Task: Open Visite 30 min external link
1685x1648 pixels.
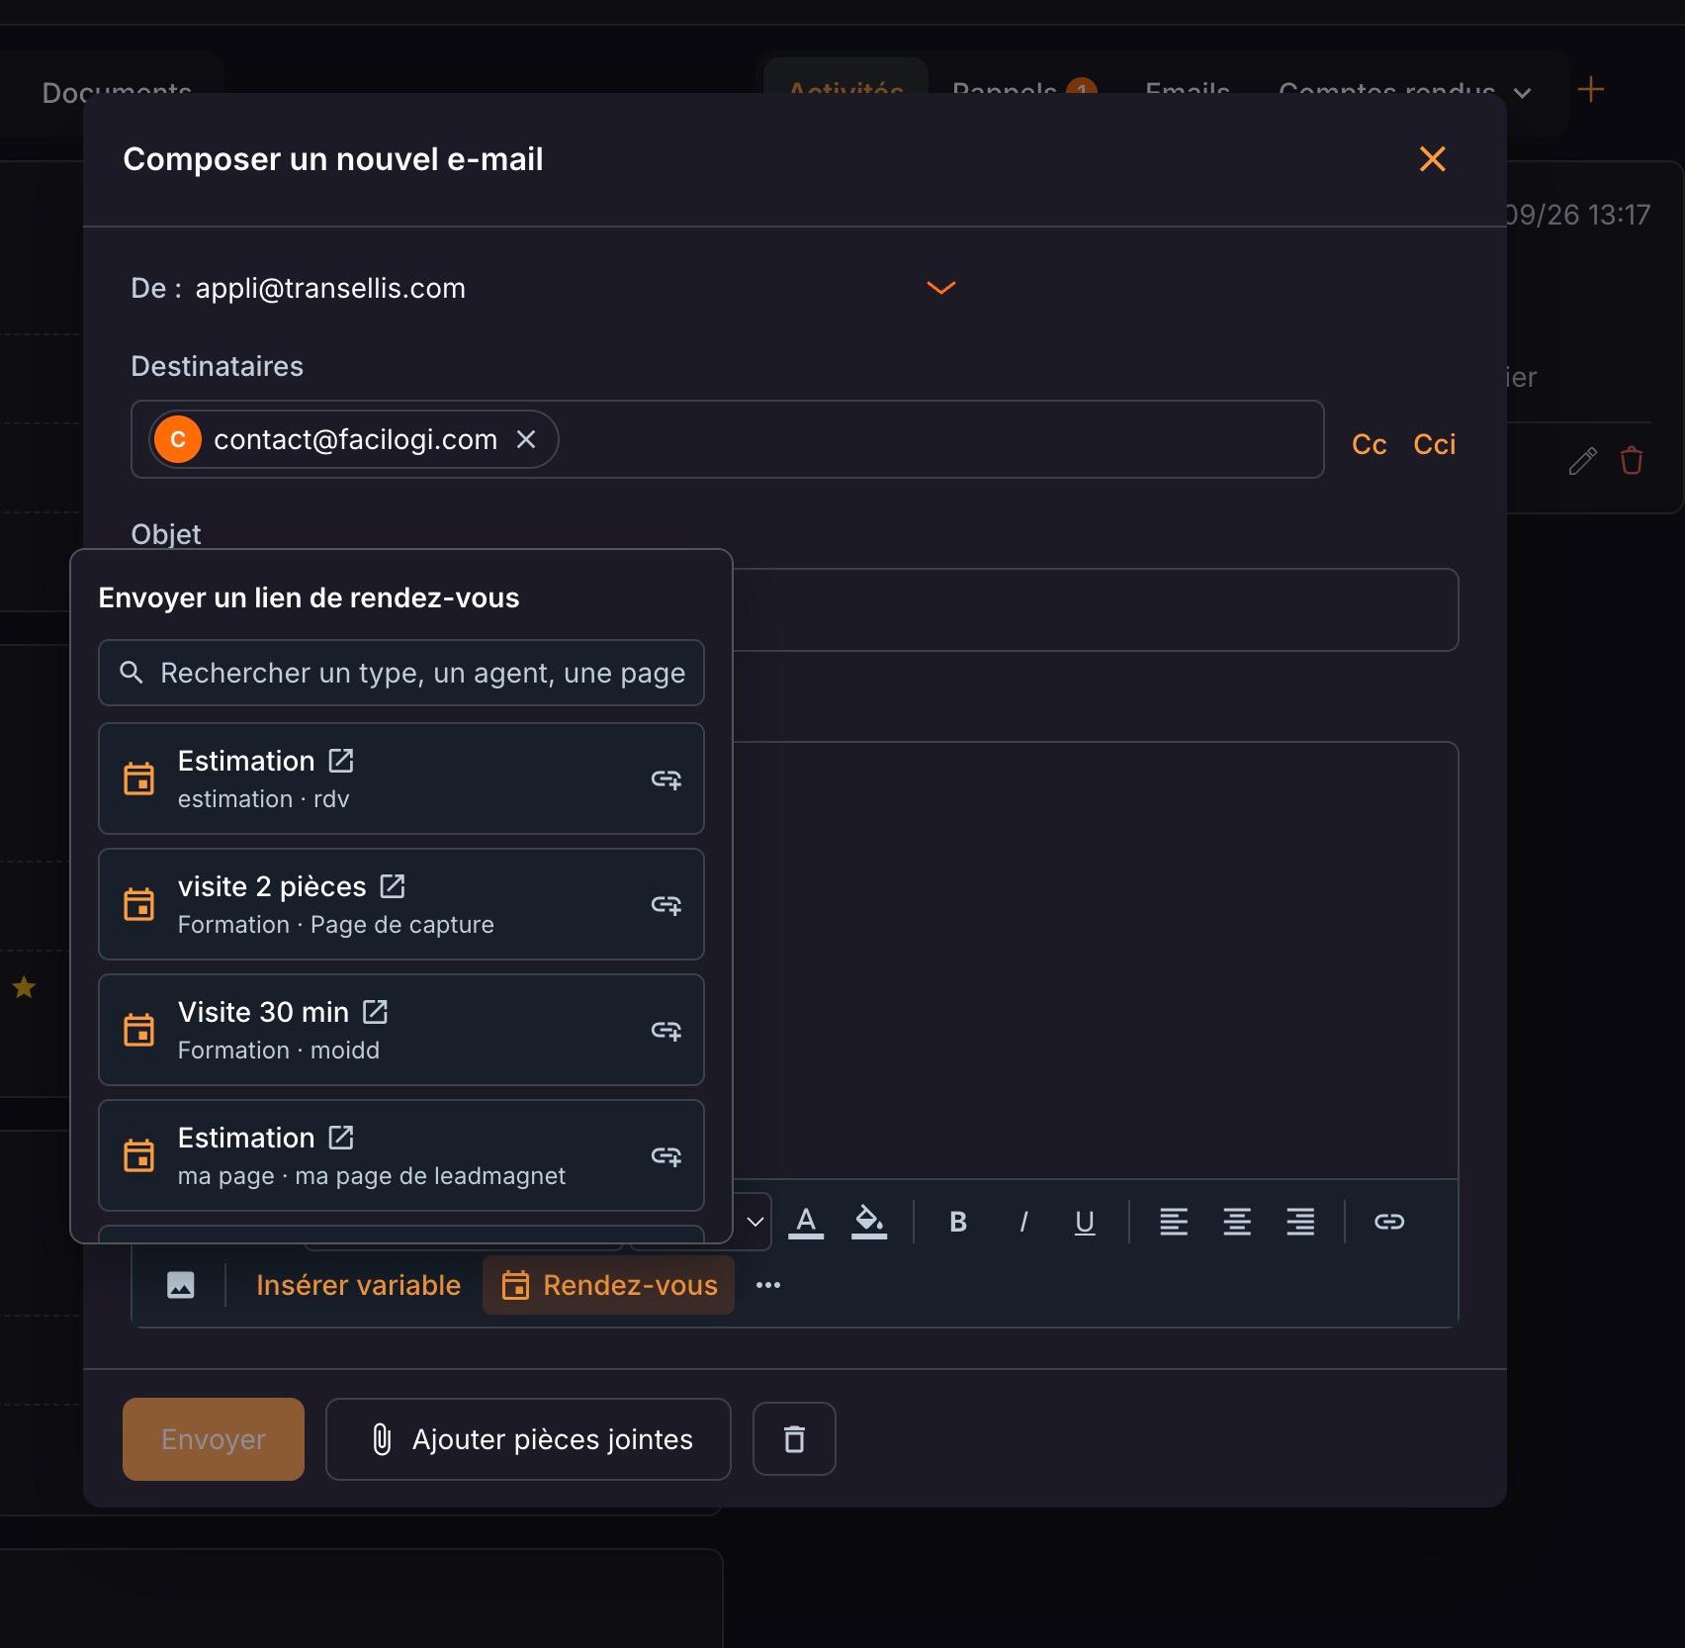Action: click(x=375, y=1012)
